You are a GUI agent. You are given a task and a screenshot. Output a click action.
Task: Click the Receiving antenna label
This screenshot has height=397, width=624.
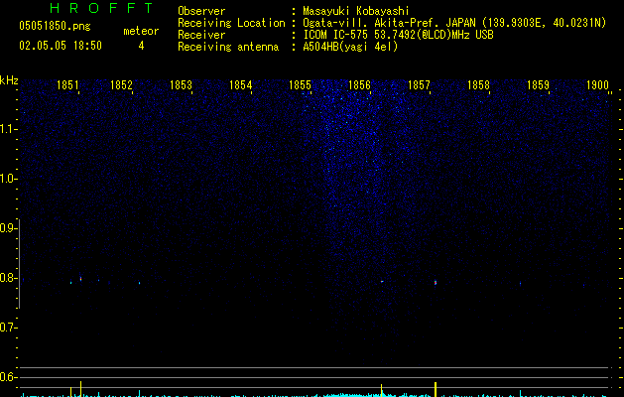[228, 47]
